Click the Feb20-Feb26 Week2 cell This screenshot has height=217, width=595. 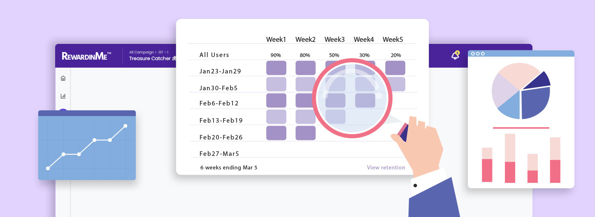(305, 133)
